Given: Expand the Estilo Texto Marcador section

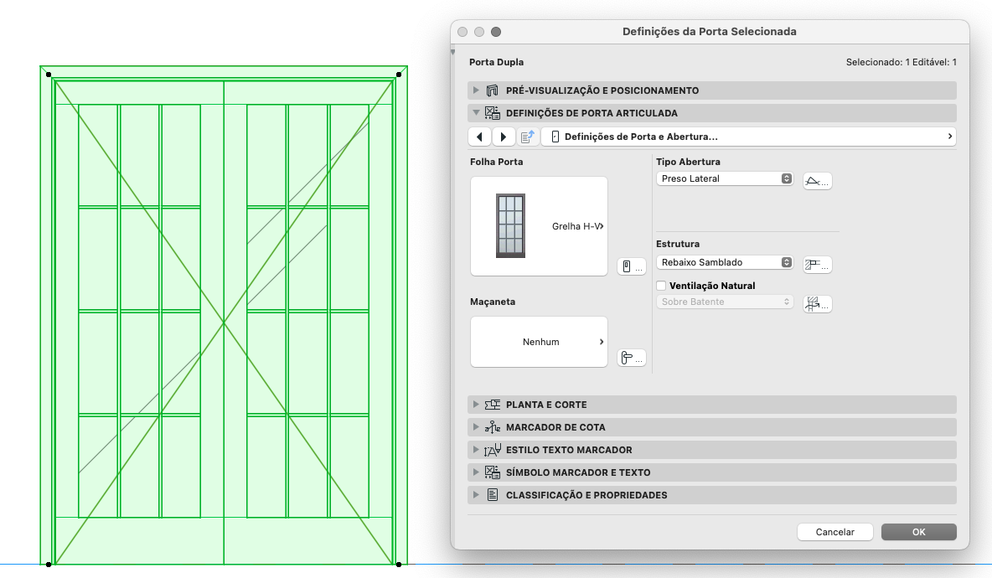Looking at the screenshot, I should [x=476, y=451].
